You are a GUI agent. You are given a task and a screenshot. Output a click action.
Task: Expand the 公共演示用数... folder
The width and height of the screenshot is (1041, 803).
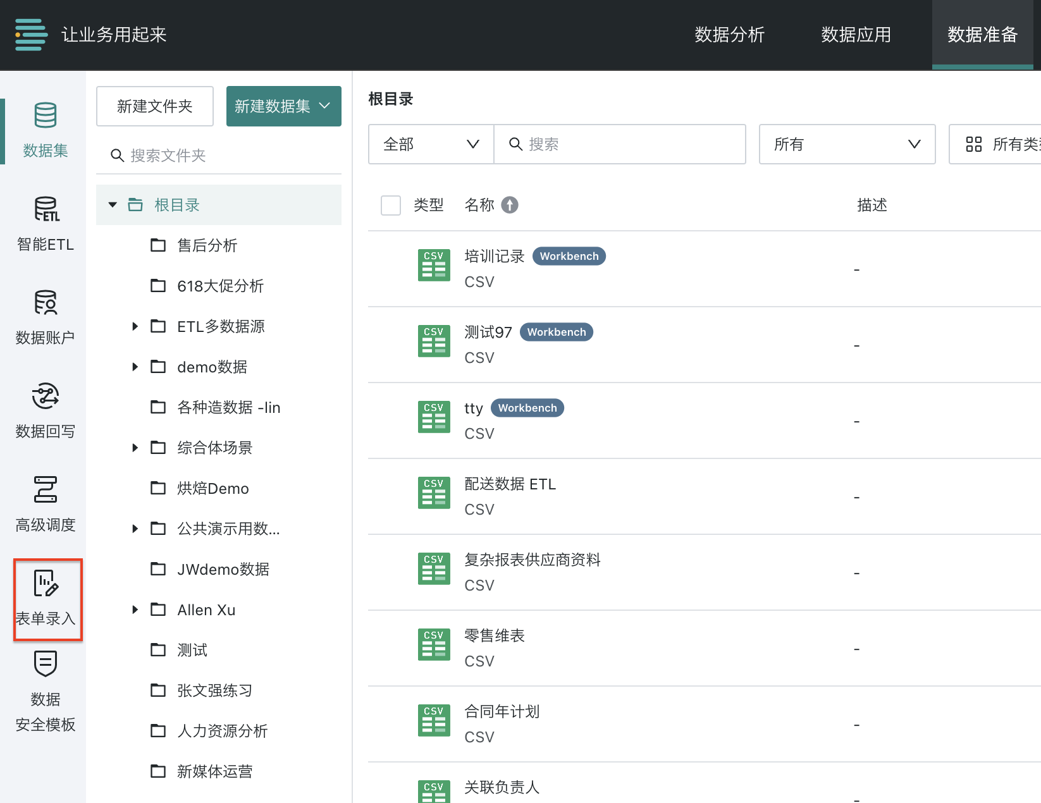click(135, 529)
